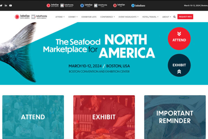Open the YouTube social icon
The image size is (208, 139).
coord(11,5)
